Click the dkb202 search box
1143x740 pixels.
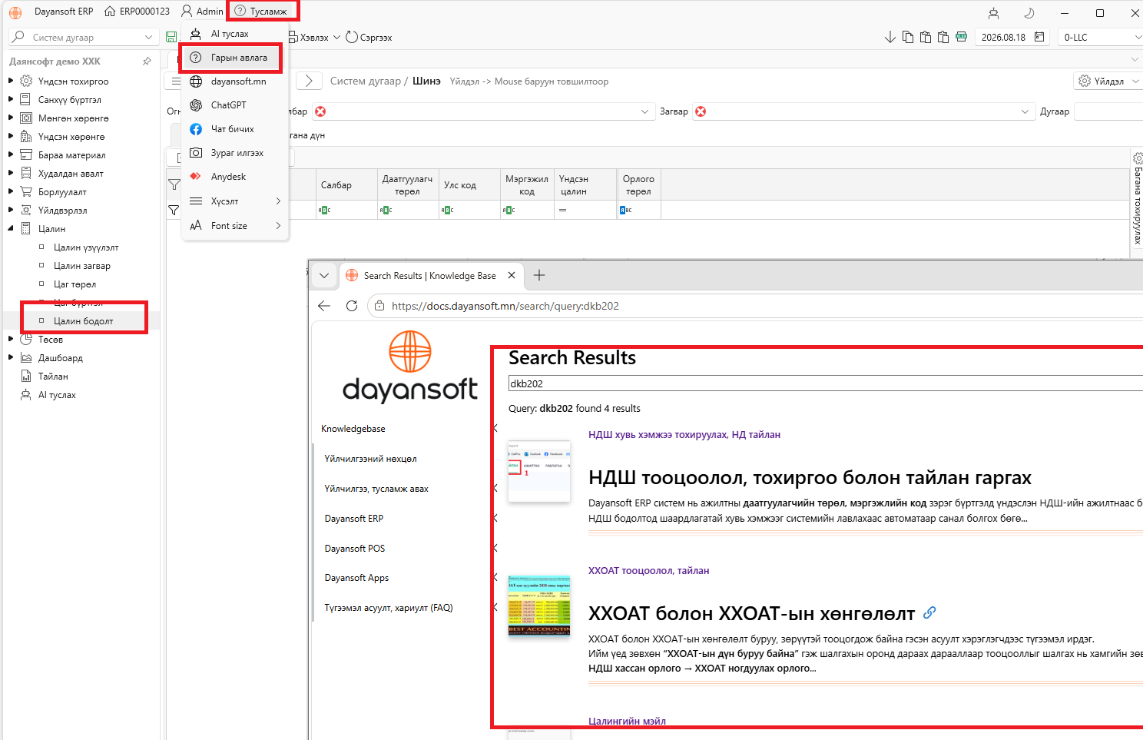(x=826, y=383)
